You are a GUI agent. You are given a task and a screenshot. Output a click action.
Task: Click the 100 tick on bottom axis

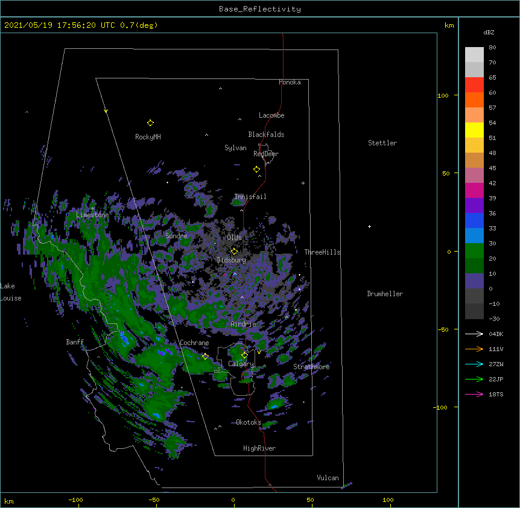(388, 500)
